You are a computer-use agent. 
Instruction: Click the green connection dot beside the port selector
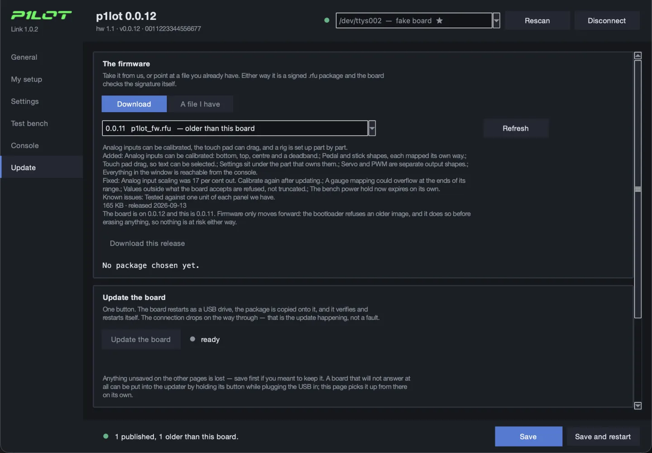327,20
